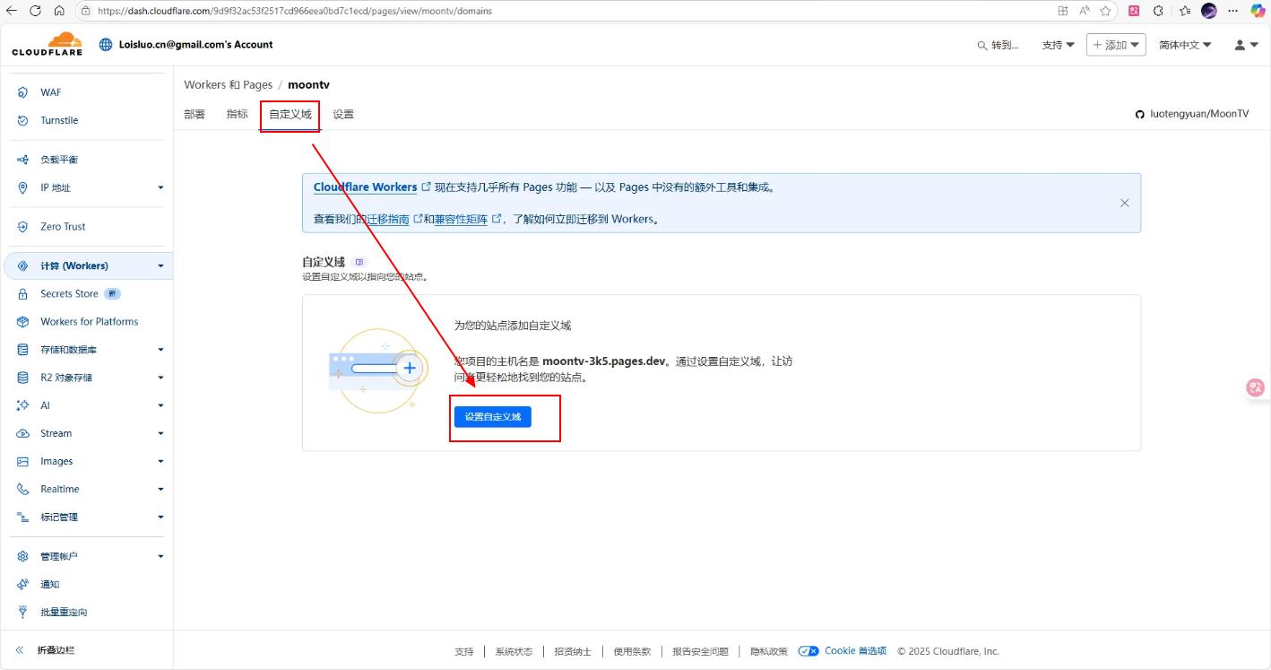
Task: Open the user profile icon menu
Action: (1246, 45)
